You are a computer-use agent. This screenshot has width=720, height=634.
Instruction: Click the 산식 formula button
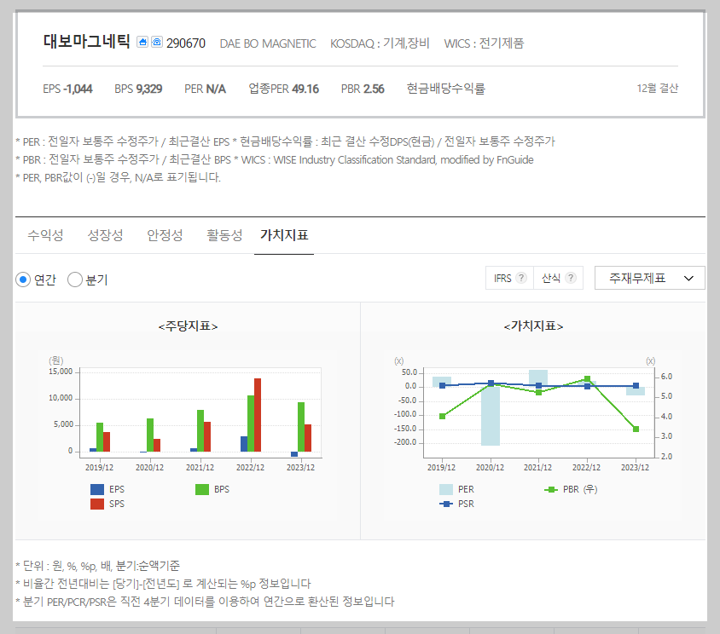[x=559, y=278]
